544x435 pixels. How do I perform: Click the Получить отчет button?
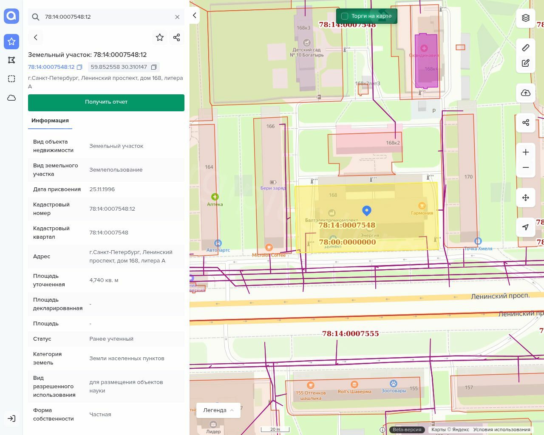pos(106,102)
